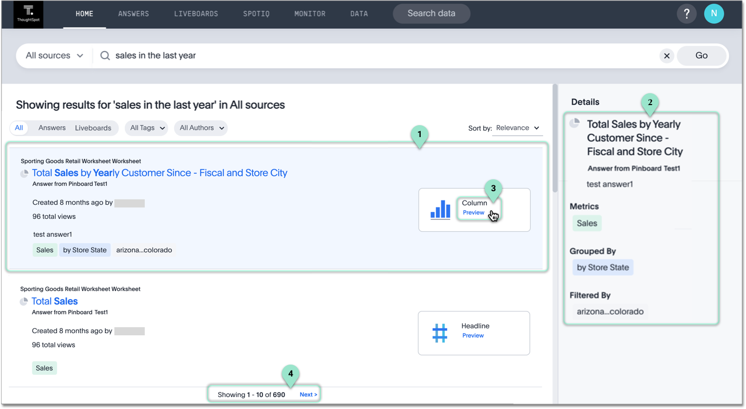Image resolution: width=746 pixels, height=409 pixels.
Task: Open the help question mark icon
Action: point(686,14)
